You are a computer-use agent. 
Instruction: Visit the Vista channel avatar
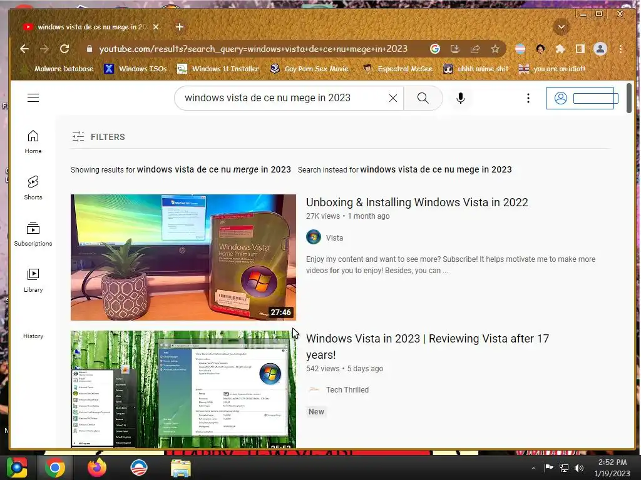point(314,237)
